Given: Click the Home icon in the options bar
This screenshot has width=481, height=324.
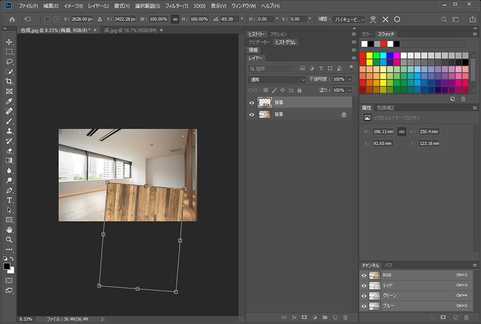Looking at the screenshot, I should coord(12,19).
